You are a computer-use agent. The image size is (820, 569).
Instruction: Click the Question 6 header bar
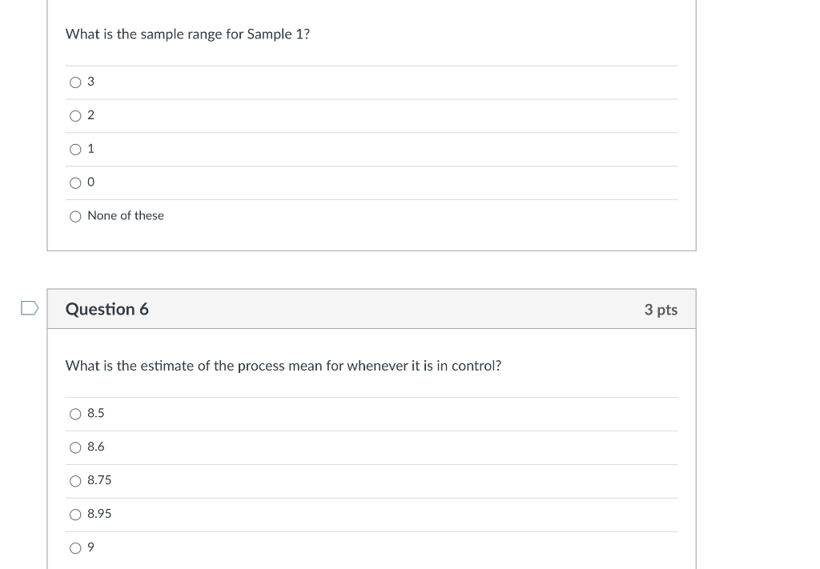pos(372,309)
